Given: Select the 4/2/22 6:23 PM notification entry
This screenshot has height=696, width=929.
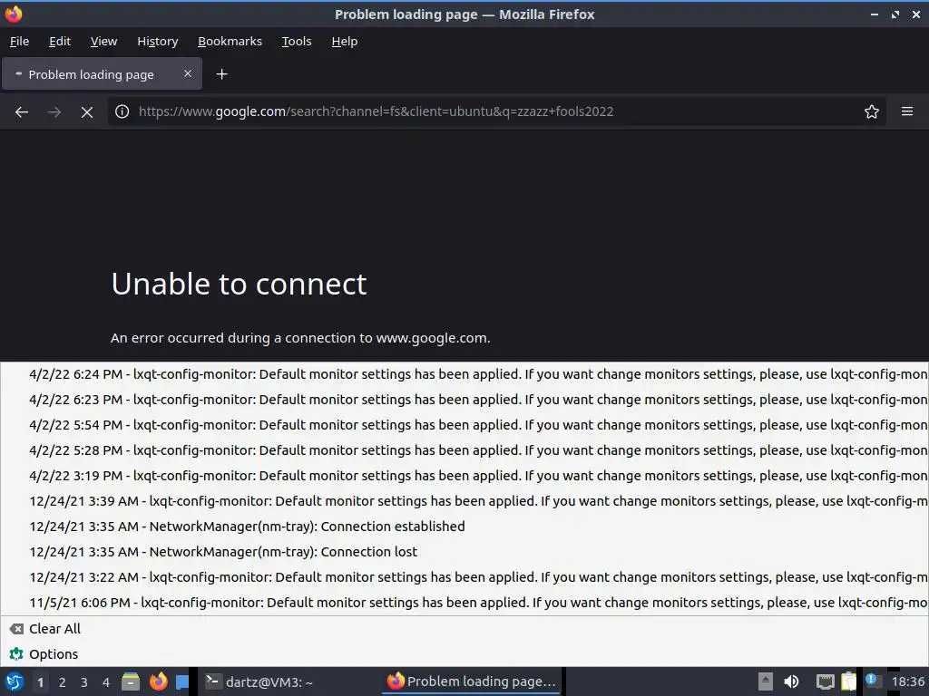Looking at the screenshot, I should [464, 400].
